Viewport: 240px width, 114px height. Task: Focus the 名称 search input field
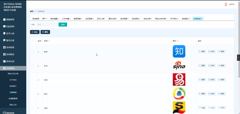click(47, 25)
